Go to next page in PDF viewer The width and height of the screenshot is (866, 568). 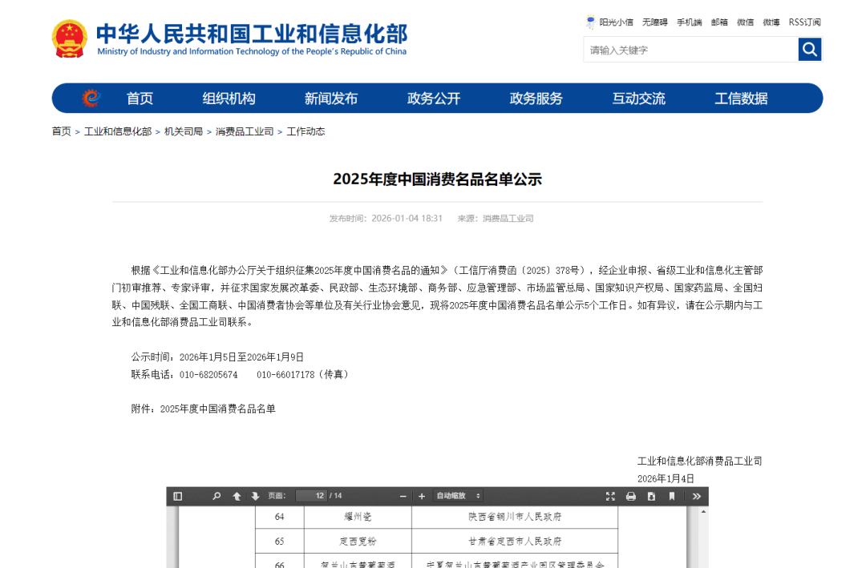[255, 496]
